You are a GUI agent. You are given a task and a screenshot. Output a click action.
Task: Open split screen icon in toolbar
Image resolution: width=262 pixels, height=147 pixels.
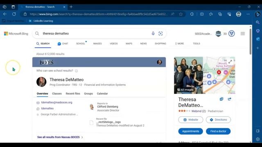[202, 14]
